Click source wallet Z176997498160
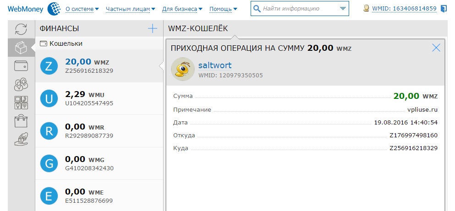Image resolution: width=455 pixels, height=211 pixels. 413,135
